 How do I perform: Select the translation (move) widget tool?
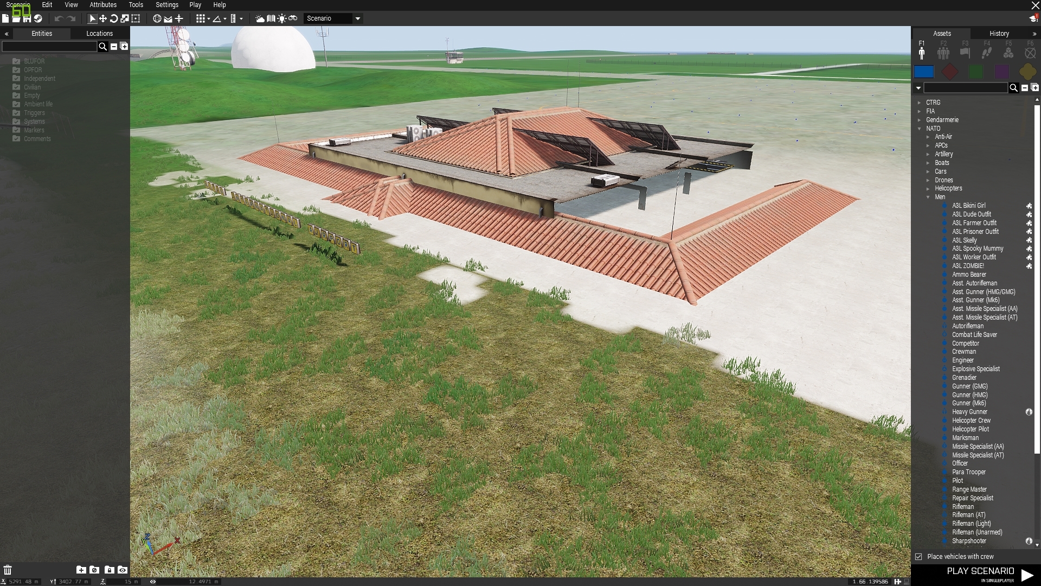pyautogui.click(x=103, y=18)
